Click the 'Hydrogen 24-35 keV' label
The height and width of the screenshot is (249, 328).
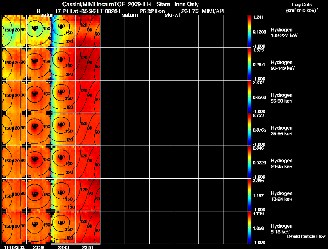tap(282, 164)
